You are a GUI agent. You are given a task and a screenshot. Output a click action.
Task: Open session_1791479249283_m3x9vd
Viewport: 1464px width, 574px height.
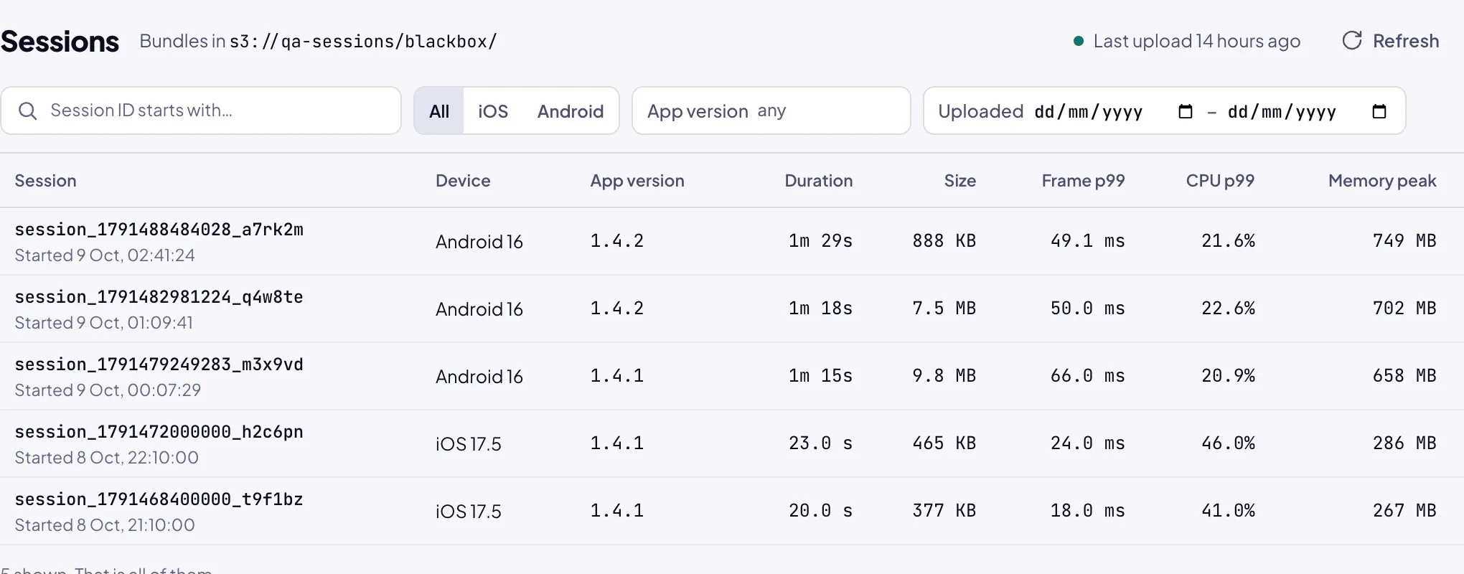point(159,364)
